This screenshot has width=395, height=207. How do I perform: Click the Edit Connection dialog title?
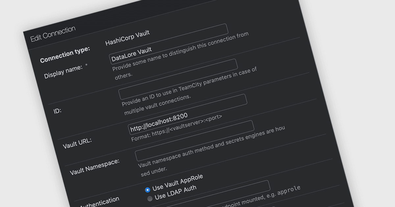pos(53,34)
